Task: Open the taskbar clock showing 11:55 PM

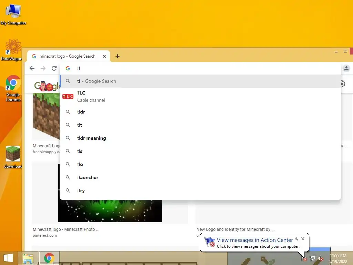Action: 338,258
